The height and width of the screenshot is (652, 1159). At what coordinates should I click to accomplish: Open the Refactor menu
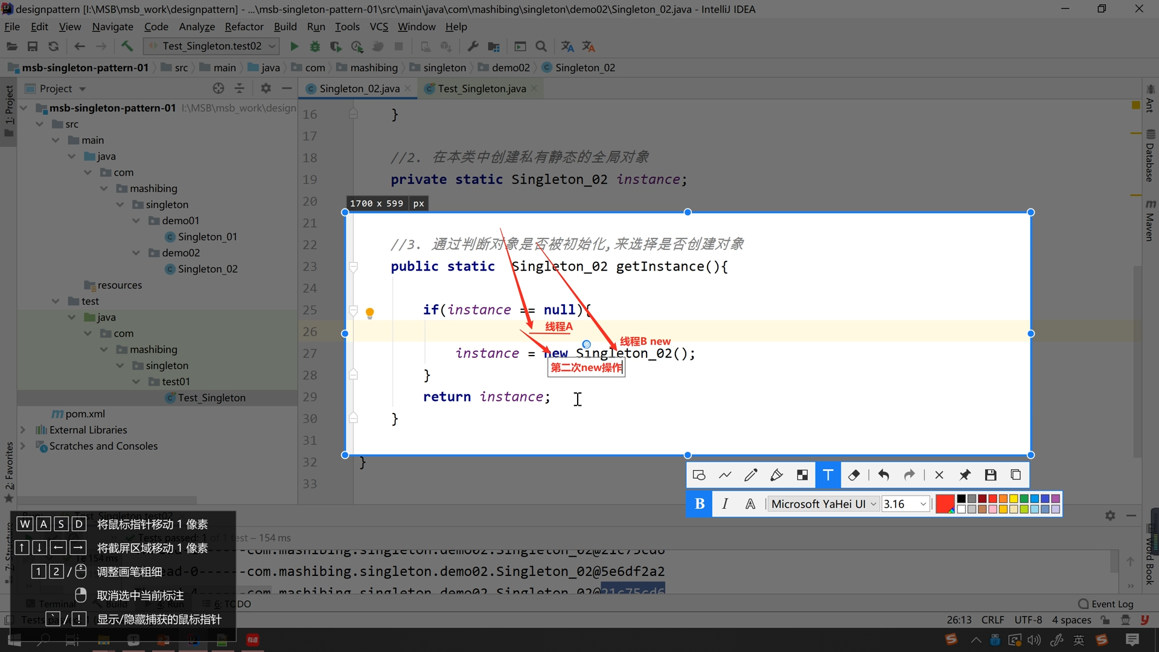pos(244,27)
